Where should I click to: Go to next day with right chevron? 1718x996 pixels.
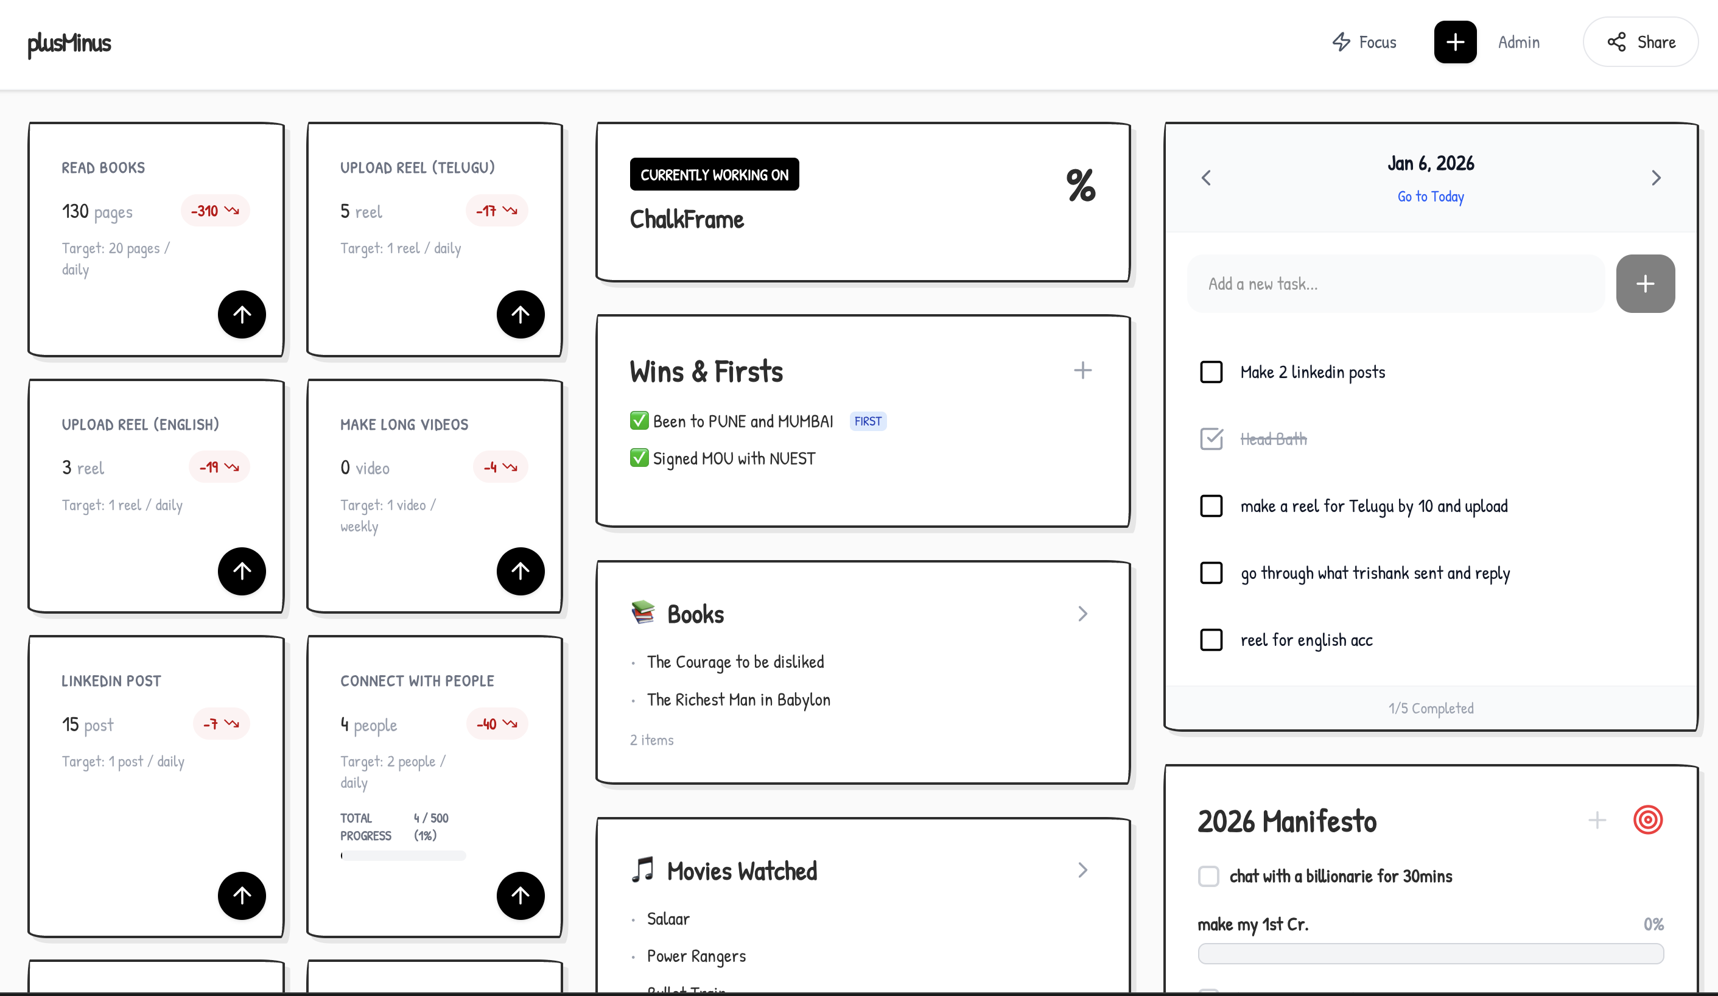coord(1656,178)
